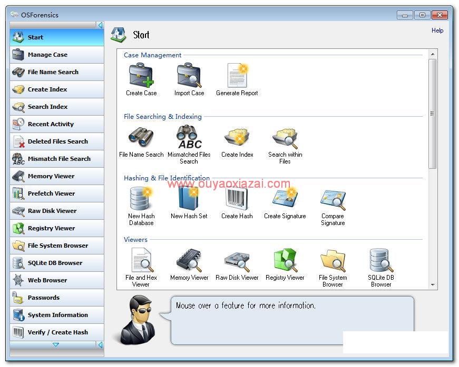Minimize the OSForensics window

405,15
